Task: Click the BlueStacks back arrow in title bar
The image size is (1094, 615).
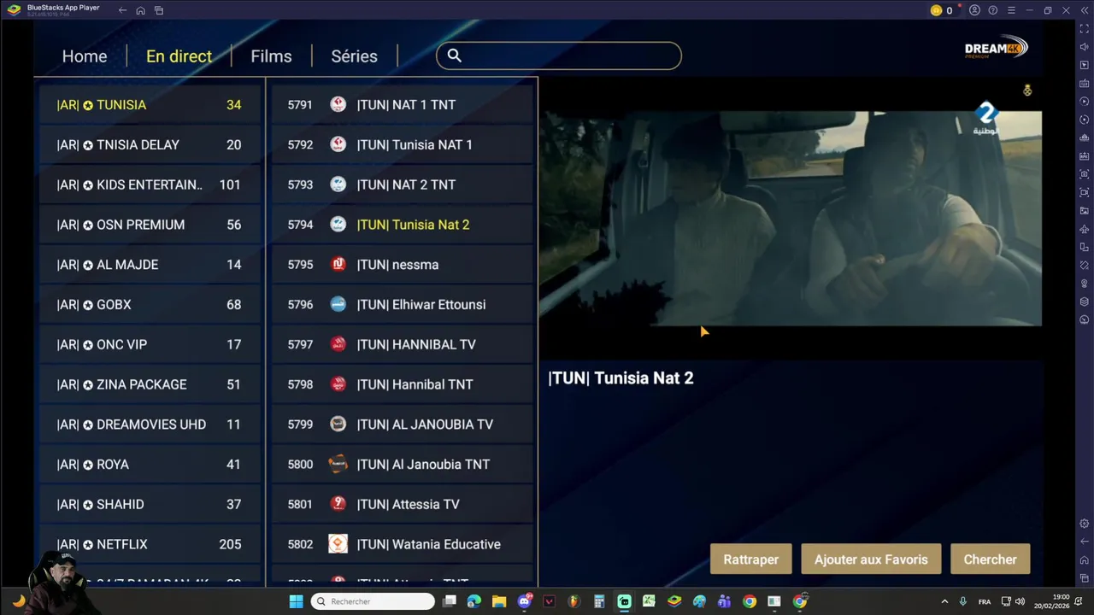Action: click(x=122, y=10)
